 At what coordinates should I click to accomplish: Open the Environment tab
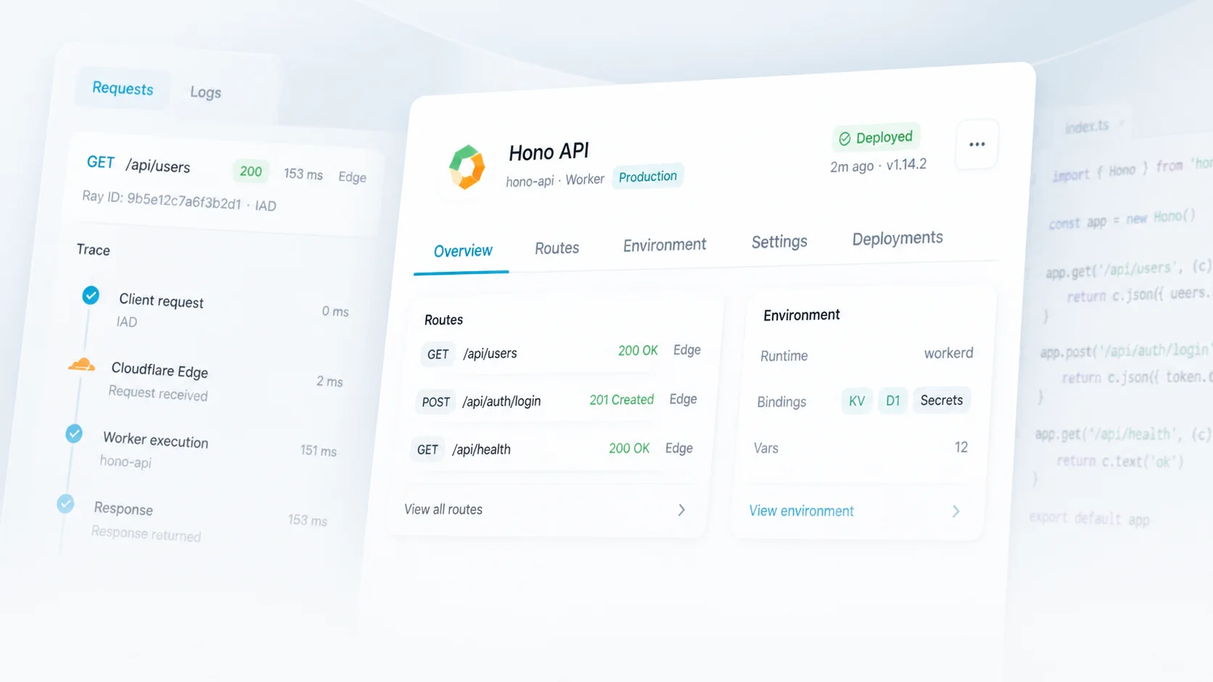point(665,245)
